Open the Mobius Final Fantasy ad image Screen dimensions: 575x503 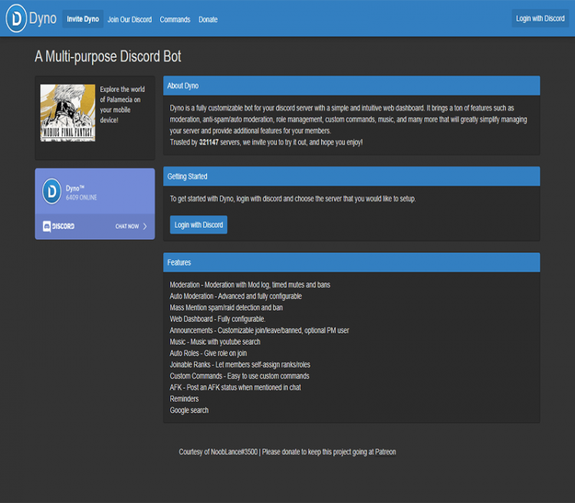click(x=67, y=113)
